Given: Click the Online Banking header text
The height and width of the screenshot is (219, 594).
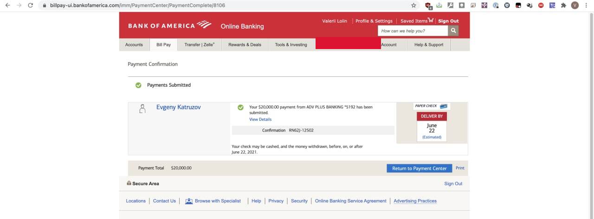Looking at the screenshot, I should (x=242, y=26).
